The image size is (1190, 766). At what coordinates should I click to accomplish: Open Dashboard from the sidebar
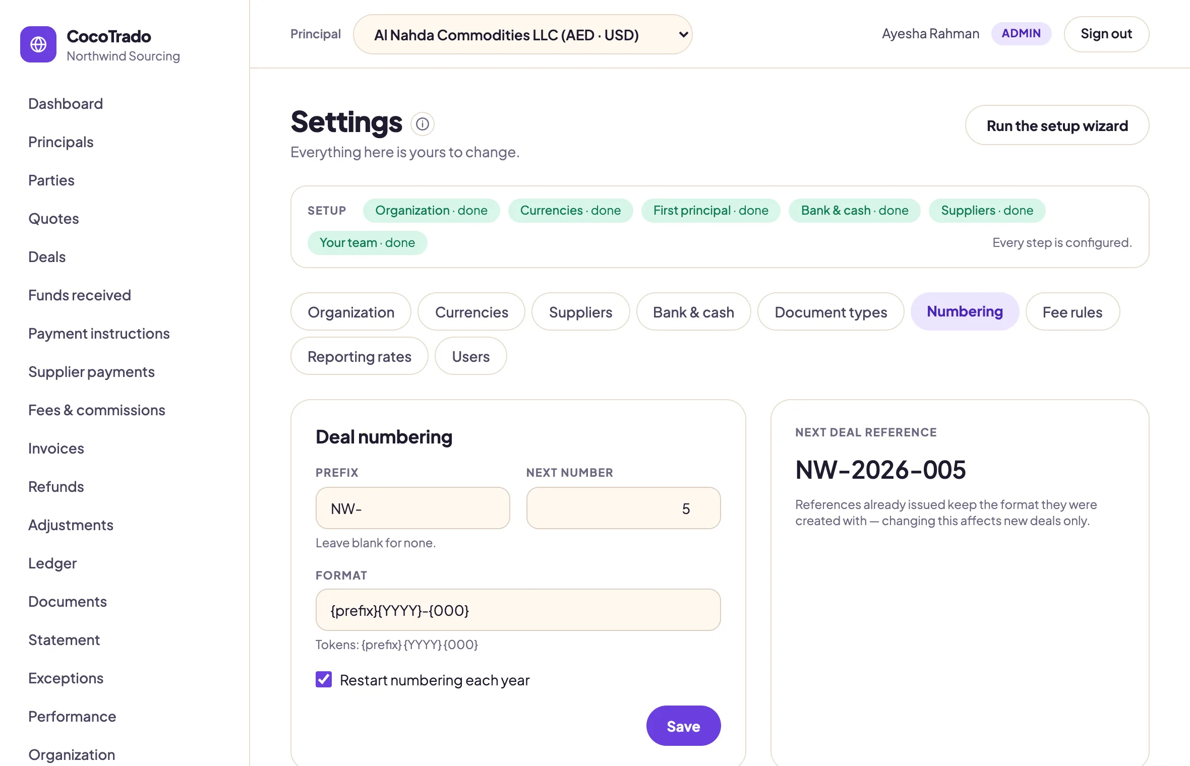[x=66, y=103]
